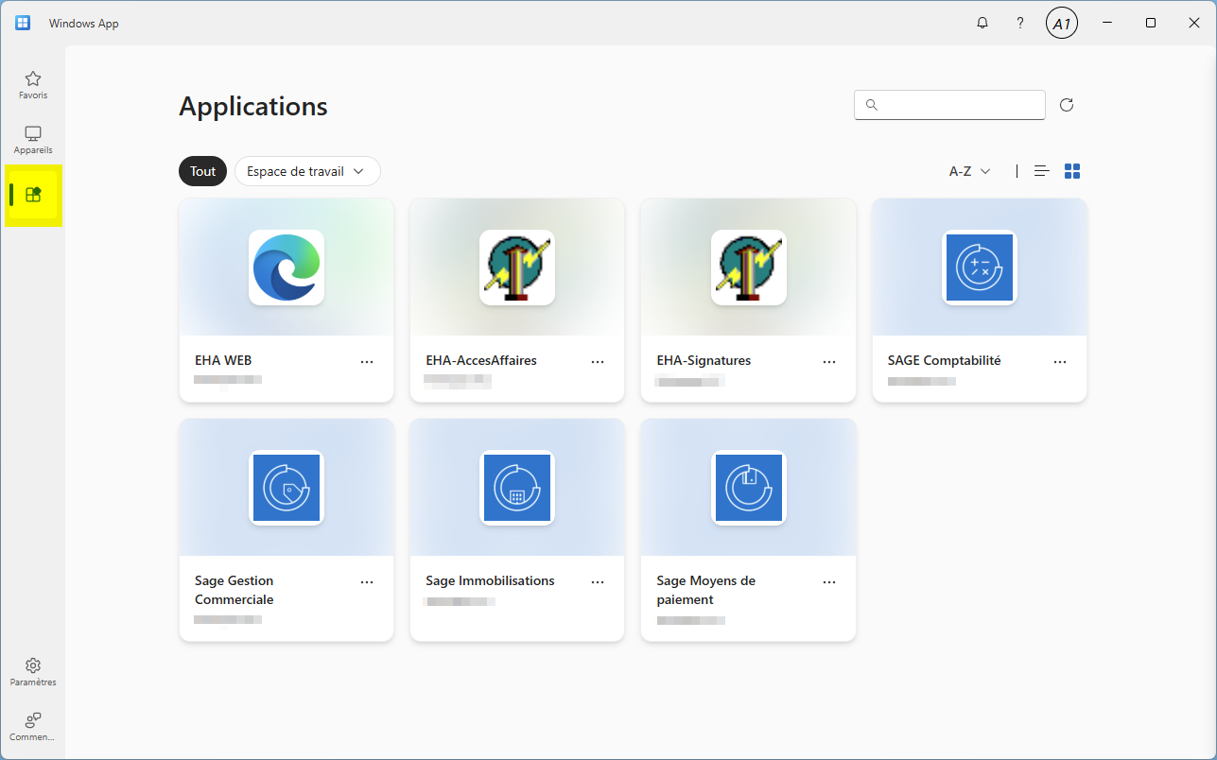The height and width of the screenshot is (760, 1217).
Task: Open Paramètres in the sidebar
Action: coord(33,672)
